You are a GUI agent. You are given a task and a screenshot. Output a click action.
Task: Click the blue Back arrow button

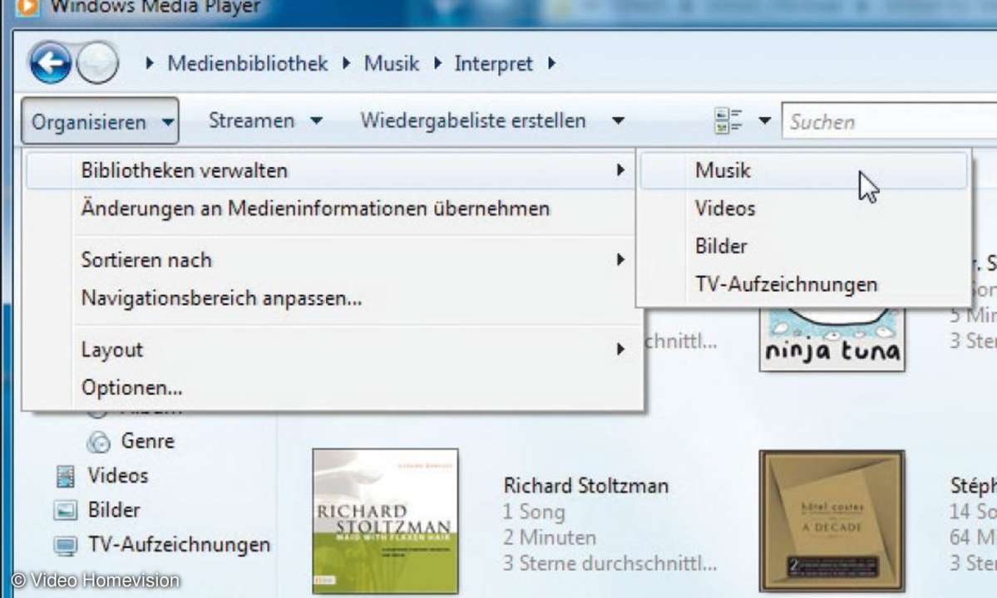[x=50, y=62]
